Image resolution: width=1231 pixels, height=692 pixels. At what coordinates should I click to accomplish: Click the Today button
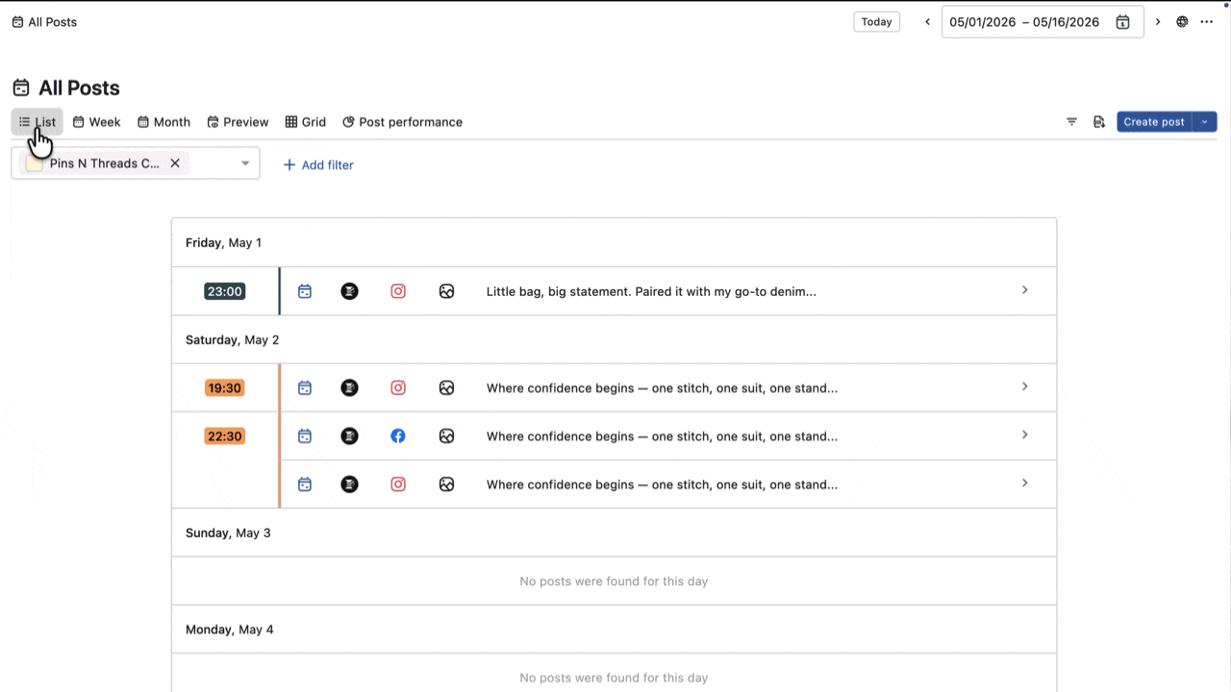pos(876,22)
